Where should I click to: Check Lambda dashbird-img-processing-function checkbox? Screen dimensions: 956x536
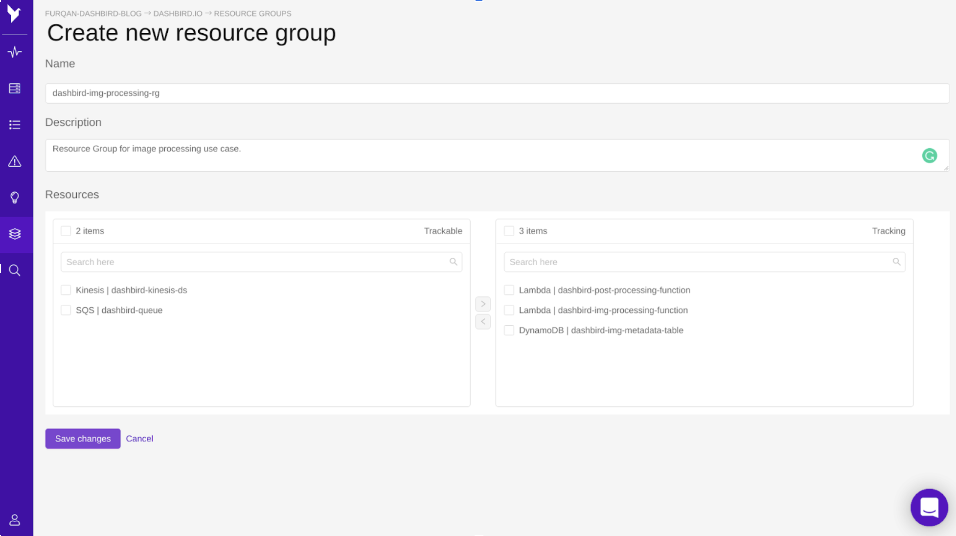point(509,310)
